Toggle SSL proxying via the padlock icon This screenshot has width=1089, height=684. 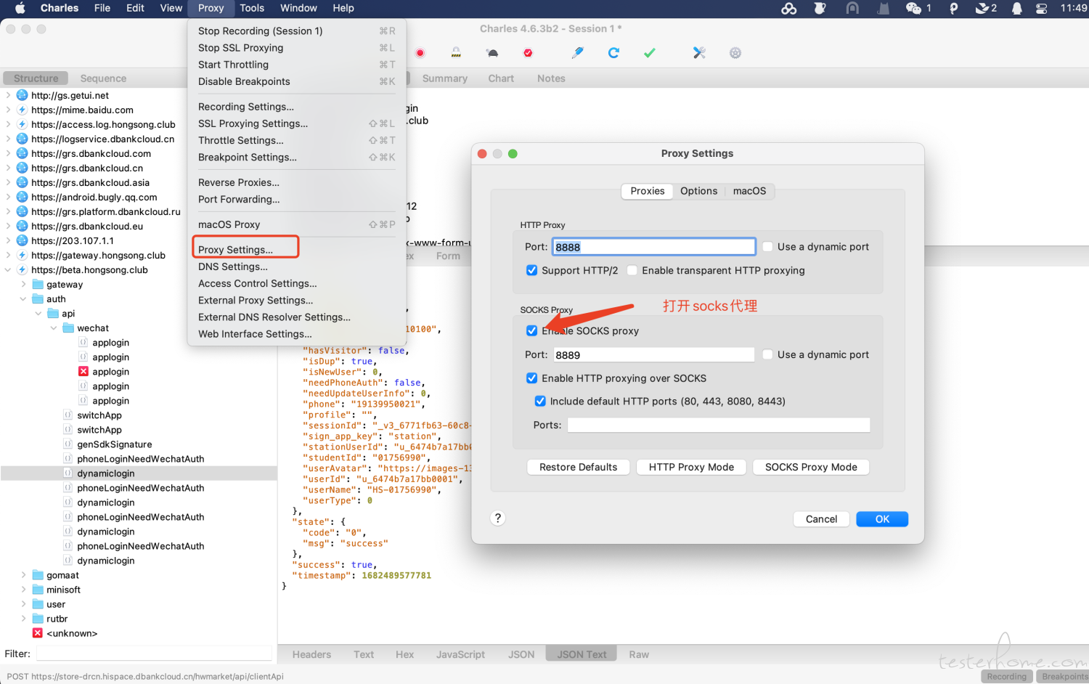(x=456, y=53)
